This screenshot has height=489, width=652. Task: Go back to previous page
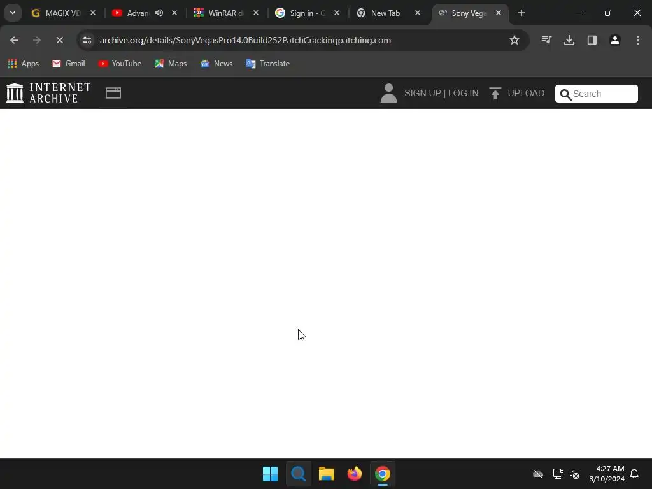[14, 40]
